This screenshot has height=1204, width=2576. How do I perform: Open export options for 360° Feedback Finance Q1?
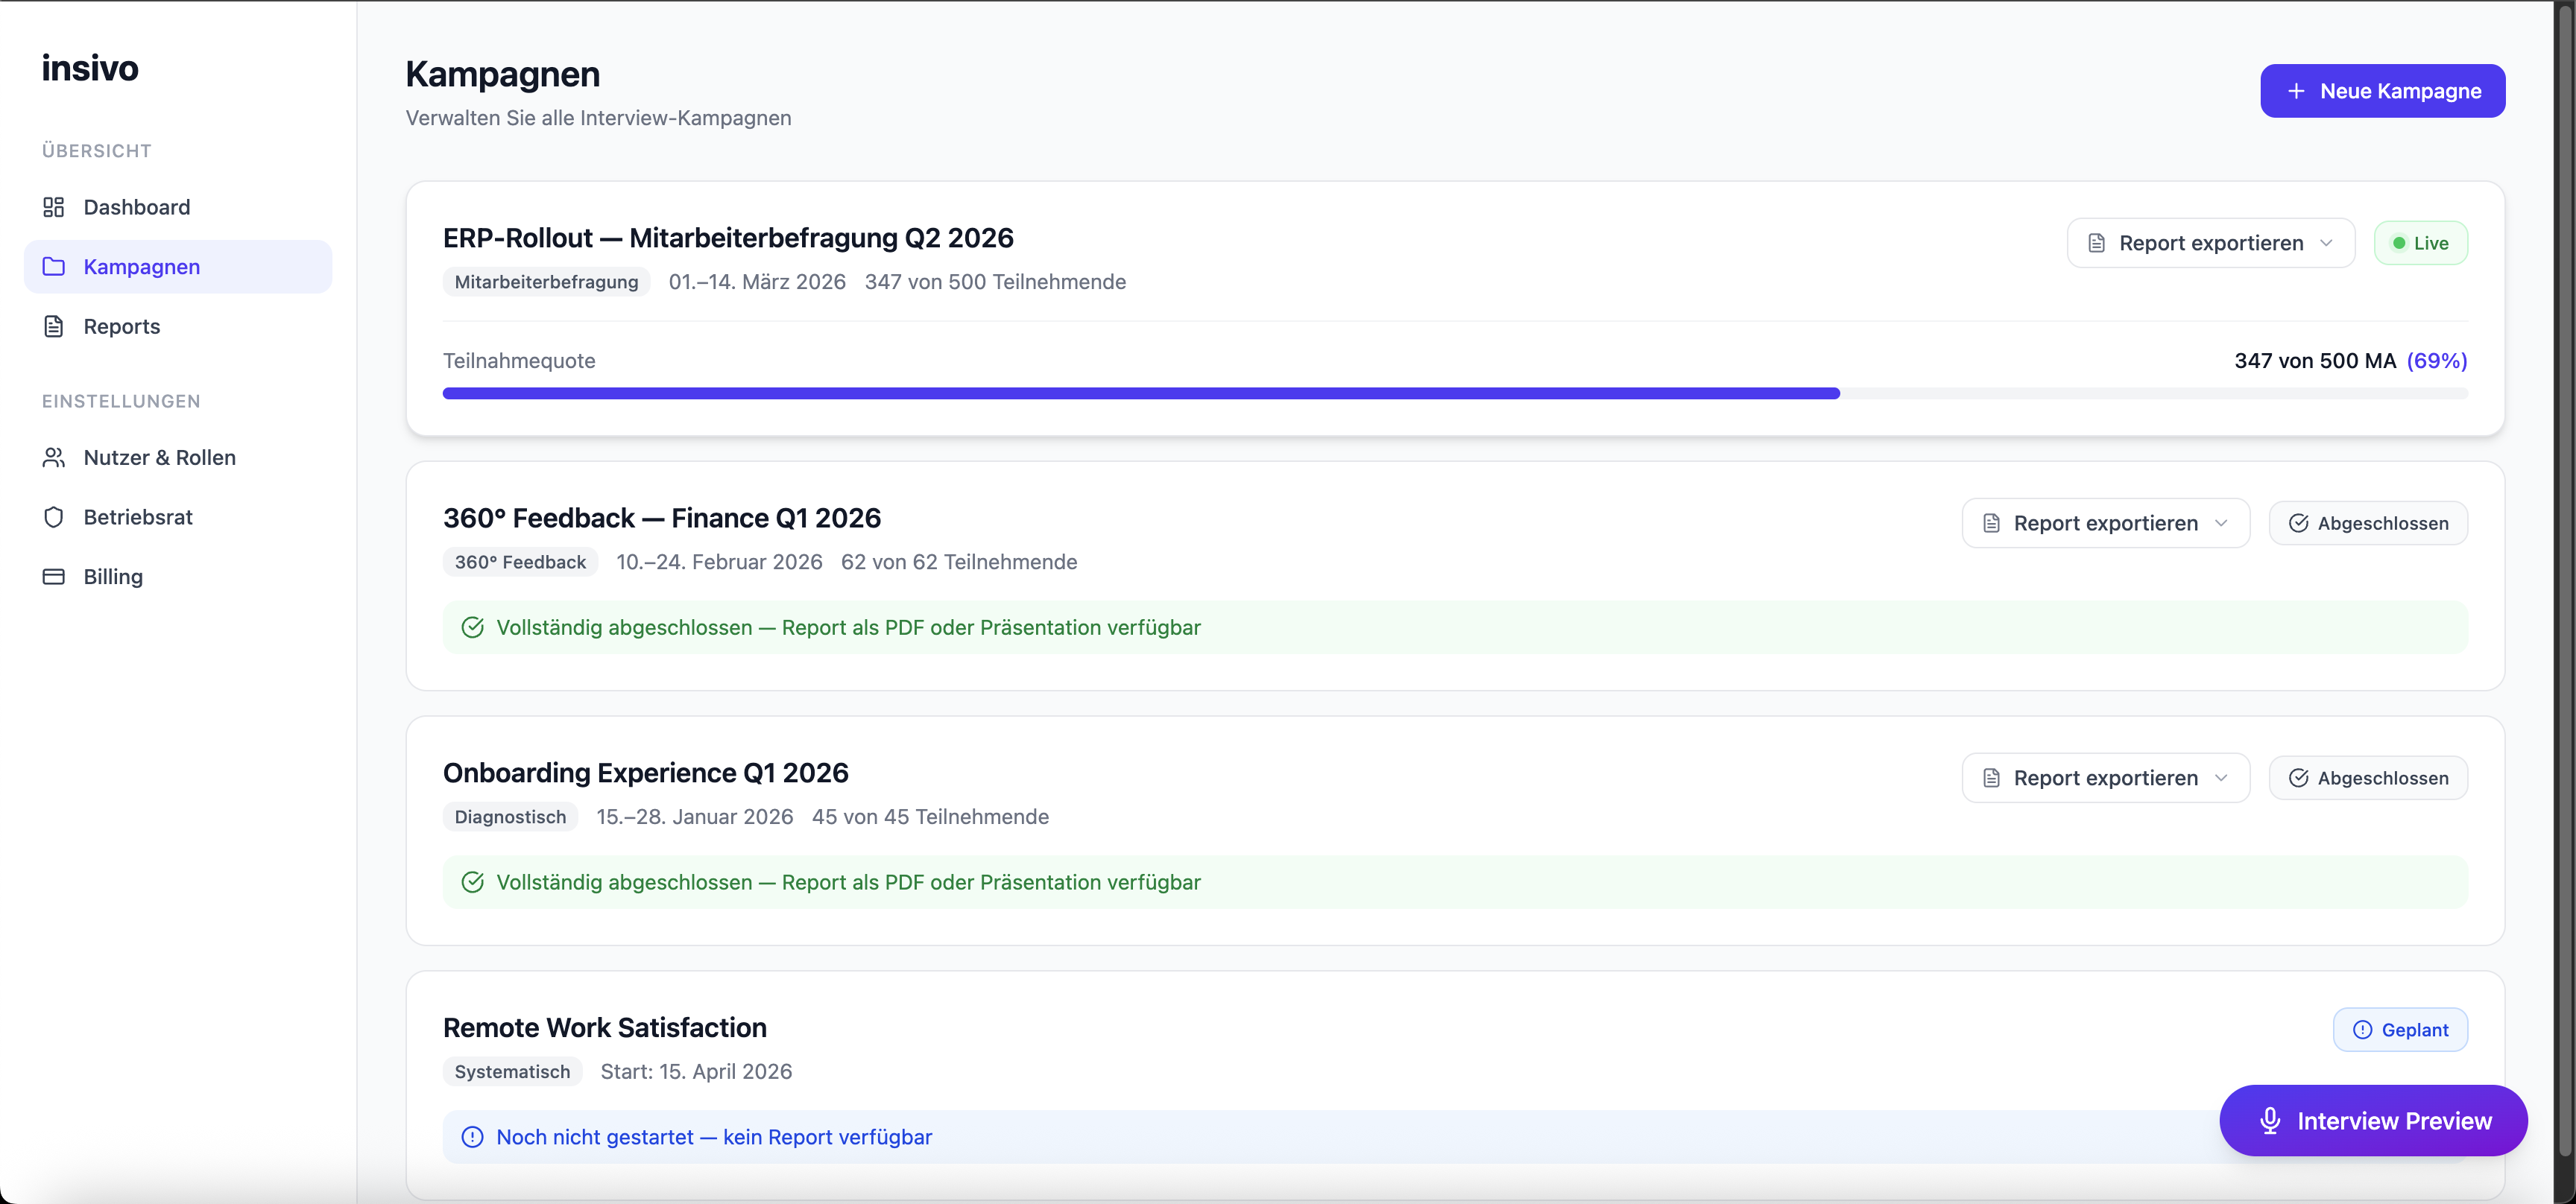coord(2221,522)
